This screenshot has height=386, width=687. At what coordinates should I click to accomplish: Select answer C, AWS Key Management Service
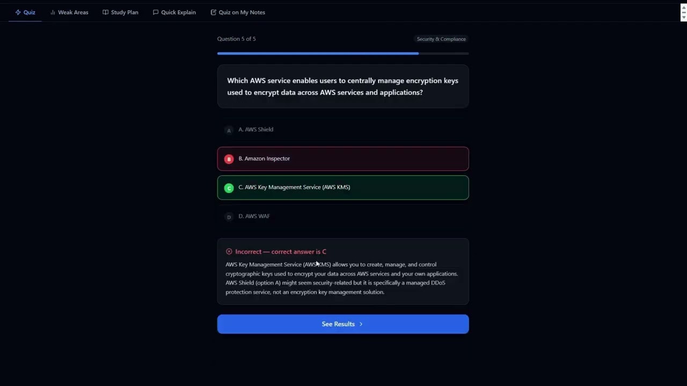[x=343, y=188]
